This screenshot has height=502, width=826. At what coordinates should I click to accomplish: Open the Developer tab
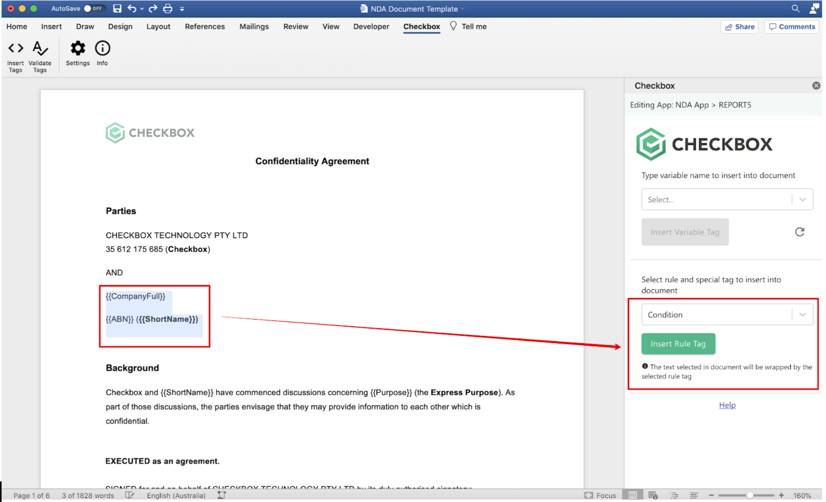click(371, 27)
